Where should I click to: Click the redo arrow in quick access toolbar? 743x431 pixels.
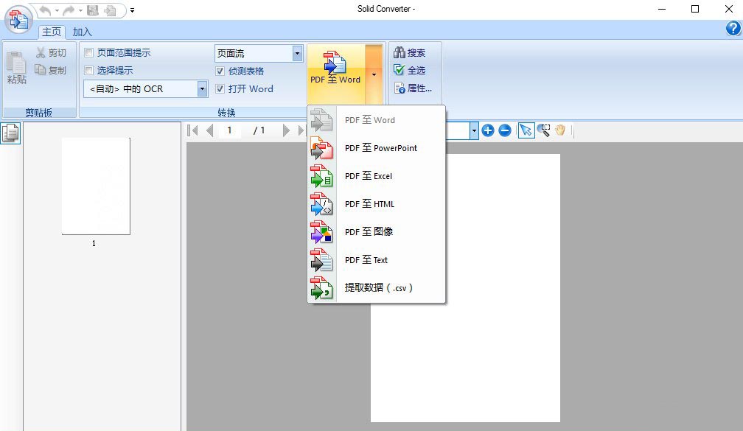69,10
